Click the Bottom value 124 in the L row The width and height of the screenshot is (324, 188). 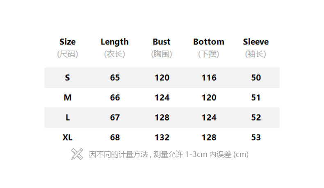pos(209,118)
